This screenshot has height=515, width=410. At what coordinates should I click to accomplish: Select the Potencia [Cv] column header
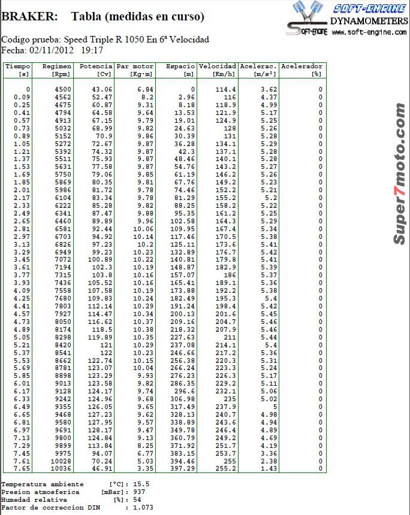tap(94, 70)
